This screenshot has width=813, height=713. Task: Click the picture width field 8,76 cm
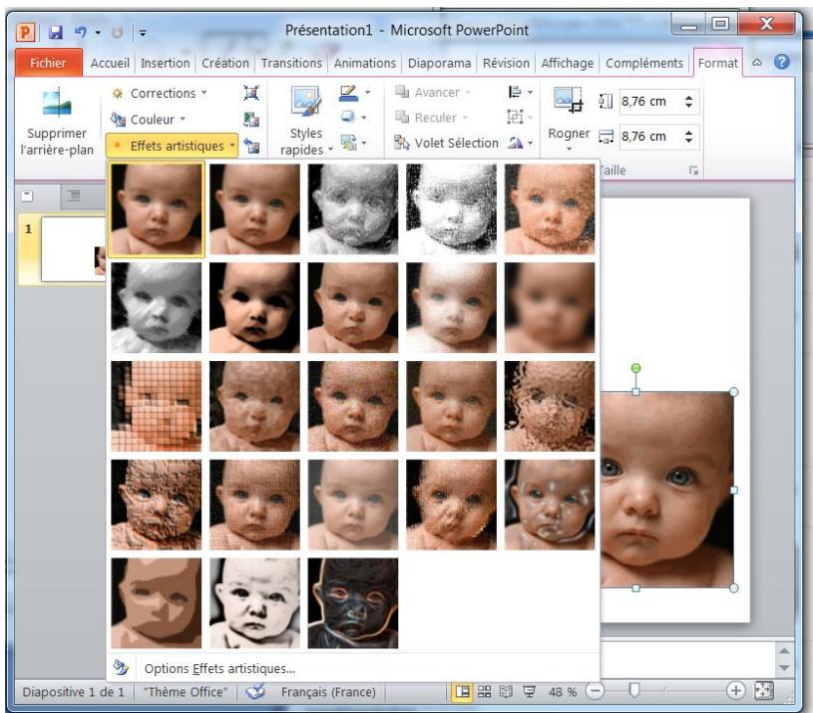[649, 137]
